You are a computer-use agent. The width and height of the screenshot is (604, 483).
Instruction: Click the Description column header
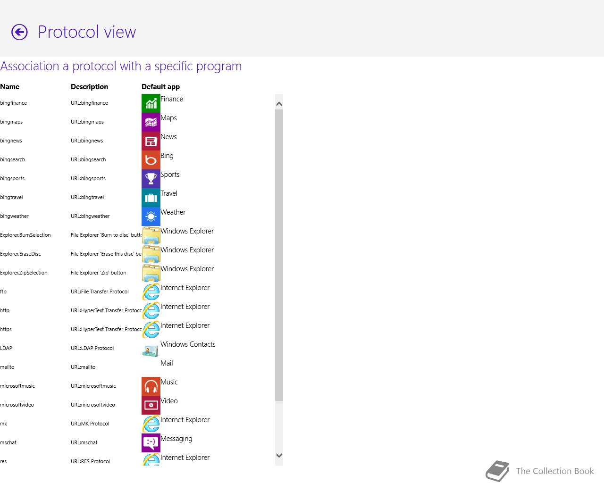click(89, 87)
